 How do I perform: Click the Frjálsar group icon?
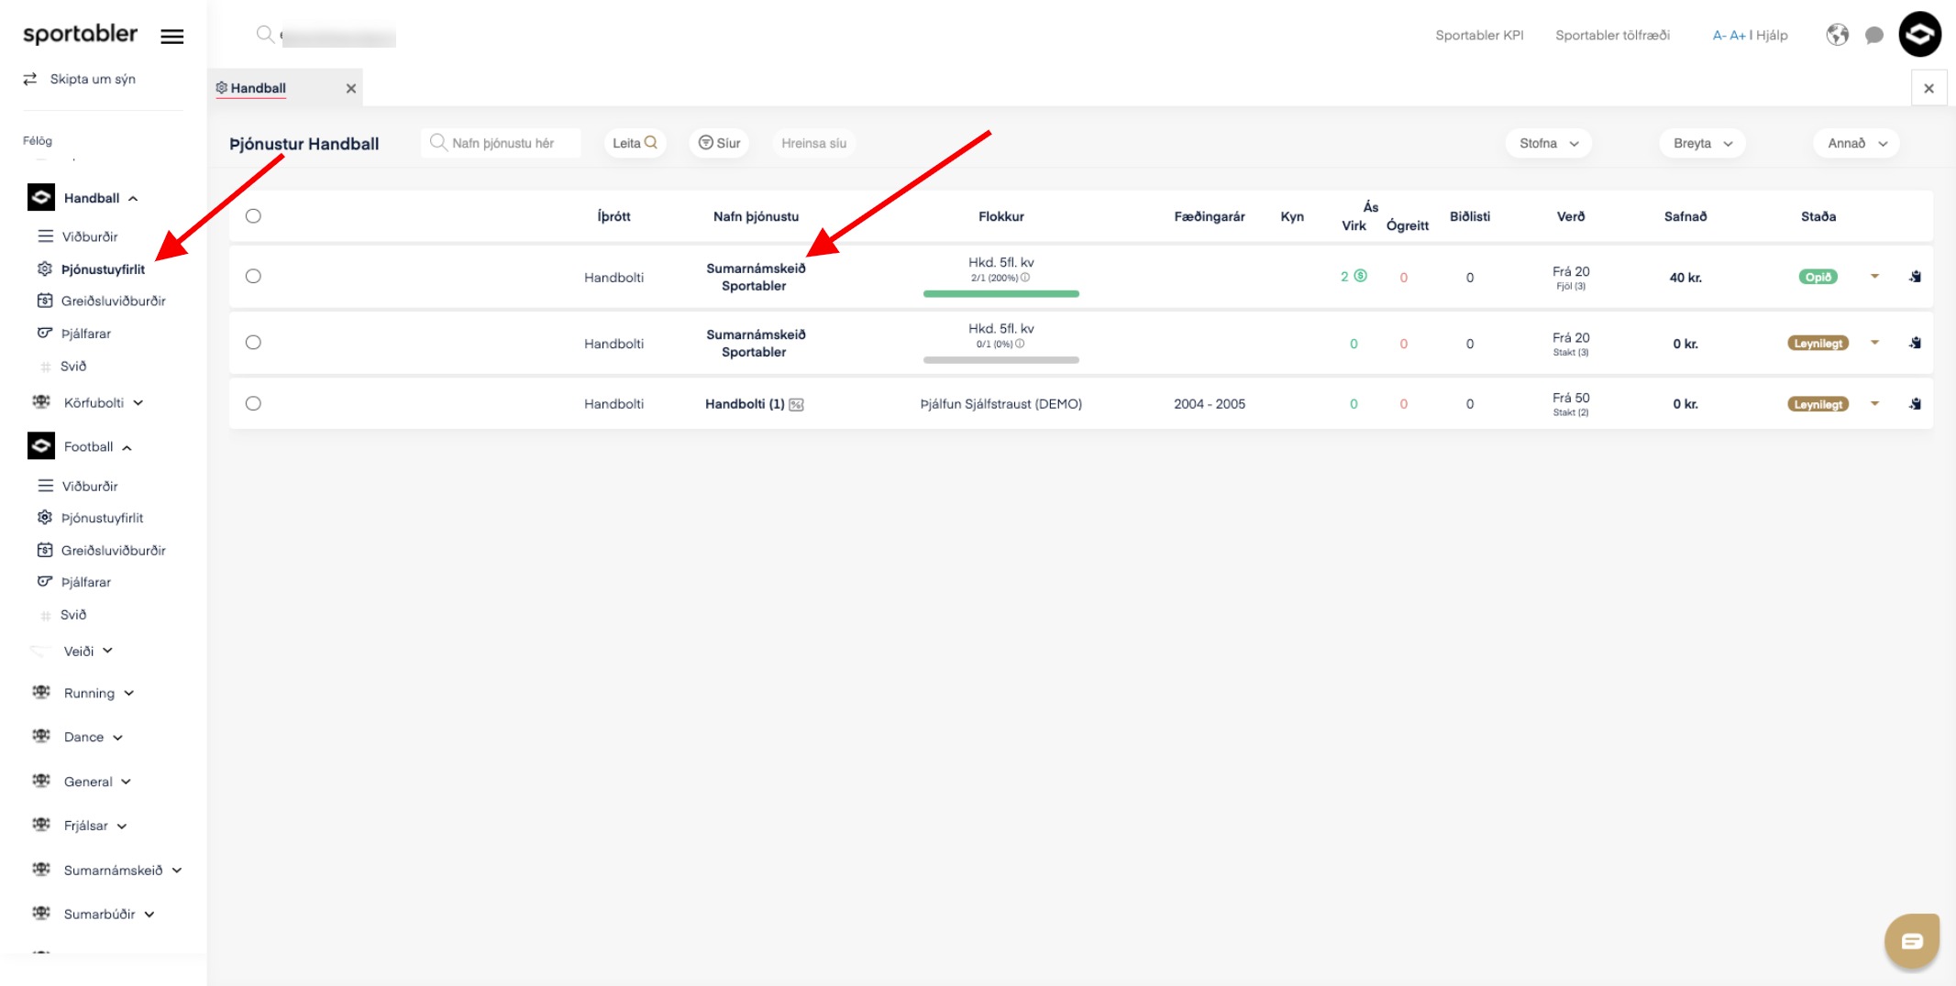pyautogui.click(x=41, y=826)
